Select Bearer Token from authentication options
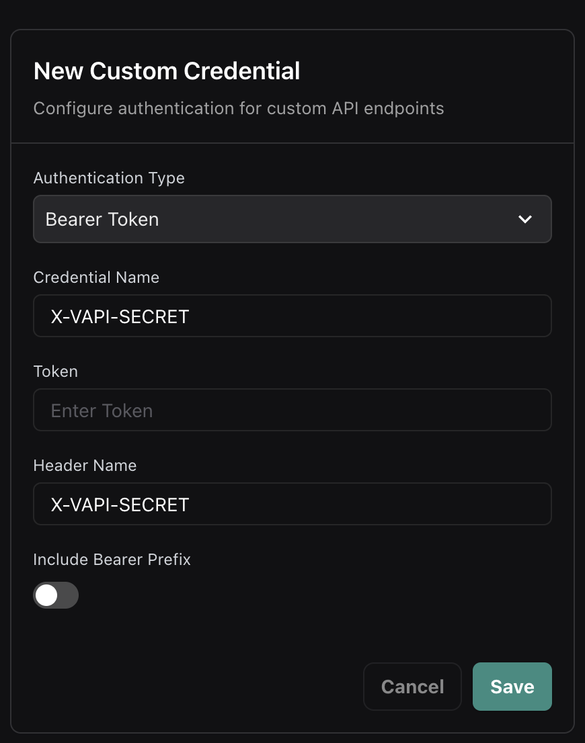585x743 pixels. (x=292, y=219)
